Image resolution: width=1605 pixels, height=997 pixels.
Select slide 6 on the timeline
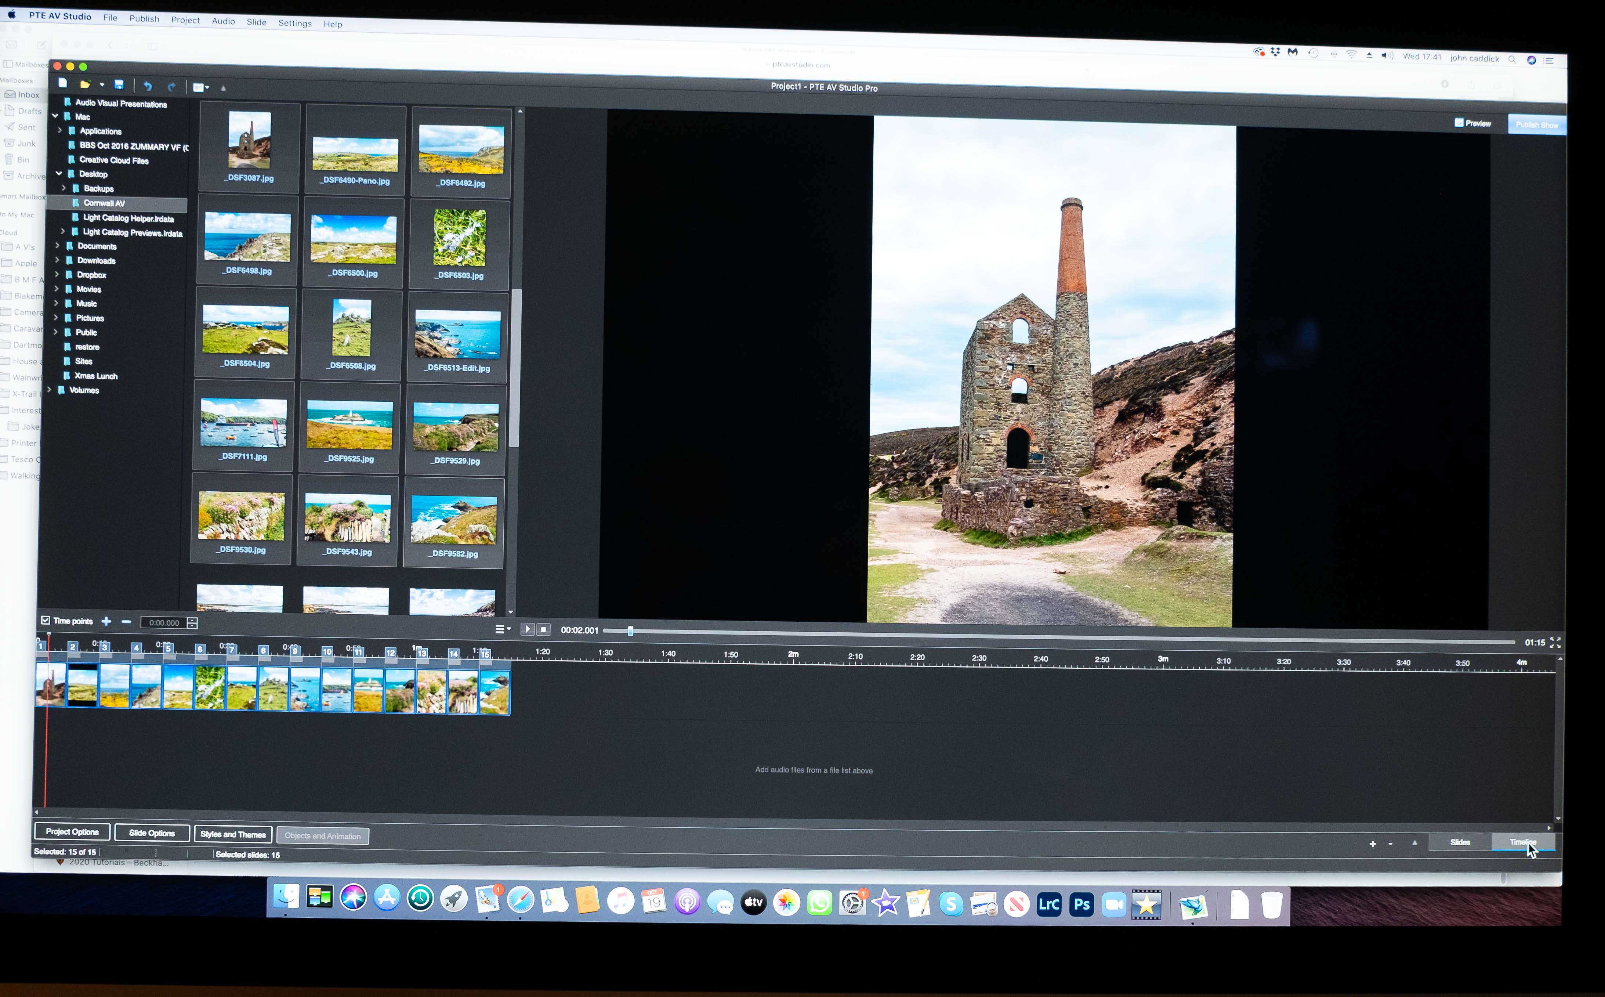pos(210,687)
